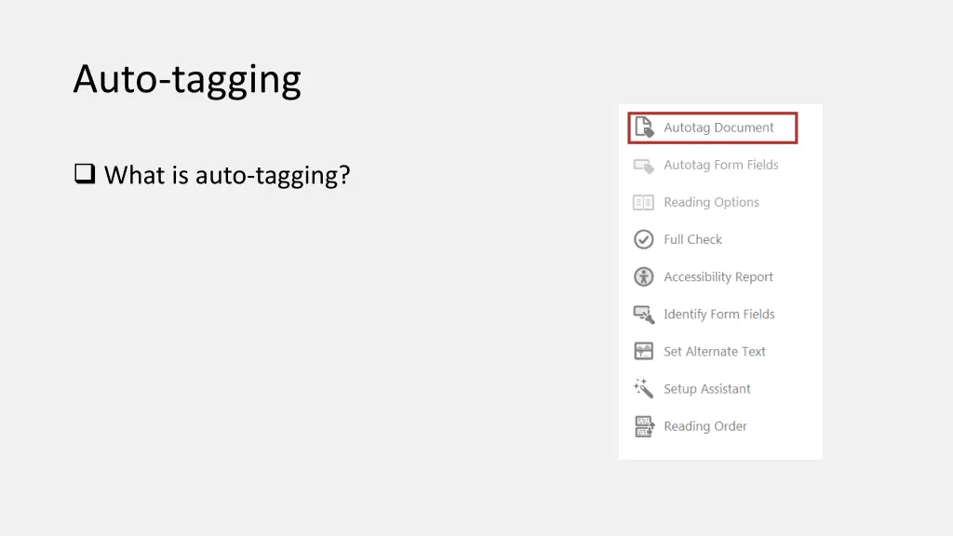The image size is (953, 536).
Task: Open Reading Order via its label
Action: [705, 425]
